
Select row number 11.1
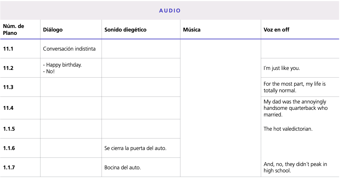click(x=8, y=49)
